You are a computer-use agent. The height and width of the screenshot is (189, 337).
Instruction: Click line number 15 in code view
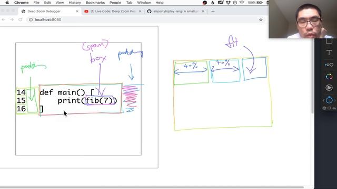pyautogui.click(x=21, y=100)
